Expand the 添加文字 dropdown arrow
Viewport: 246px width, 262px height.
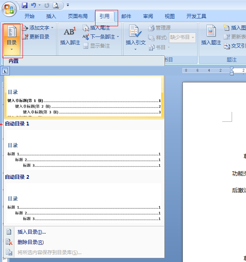52,27
